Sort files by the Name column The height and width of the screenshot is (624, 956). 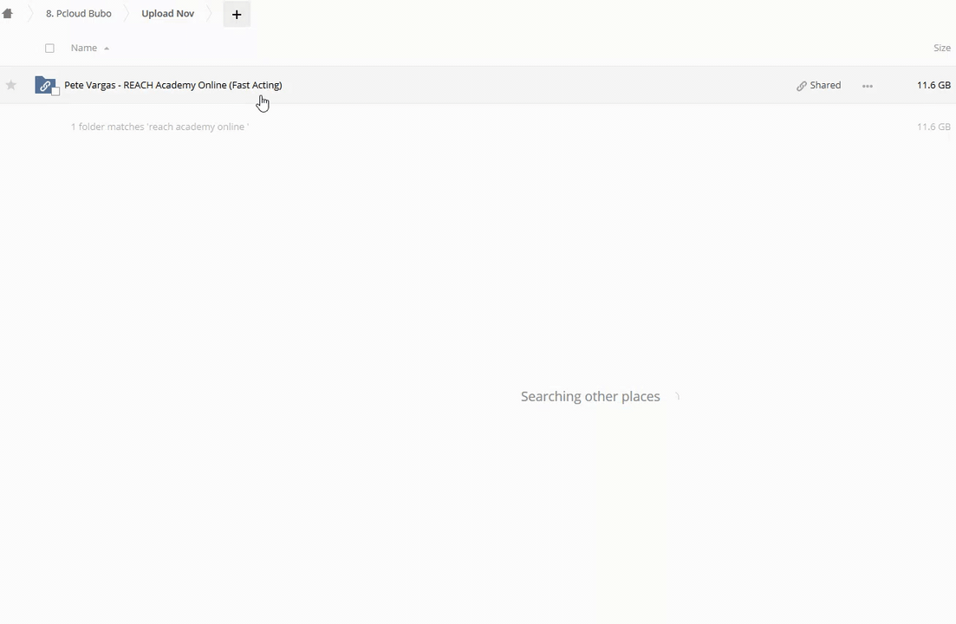tap(83, 49)
